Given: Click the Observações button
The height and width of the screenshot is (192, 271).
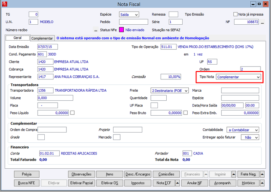Looking at the screenshot, I should 81,174.
